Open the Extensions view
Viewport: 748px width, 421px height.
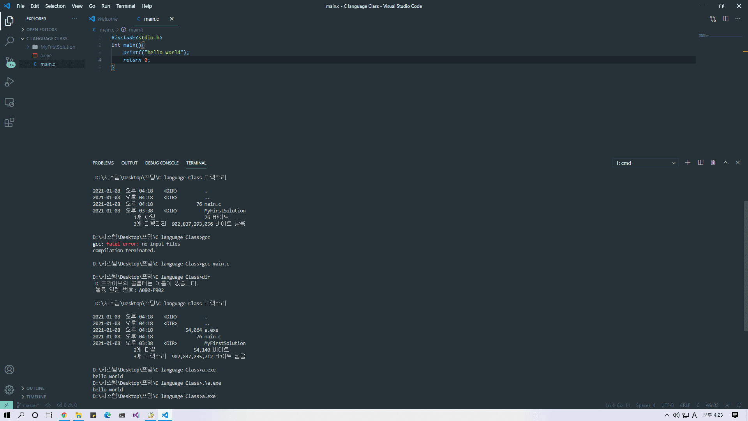[x=9, y=123]
